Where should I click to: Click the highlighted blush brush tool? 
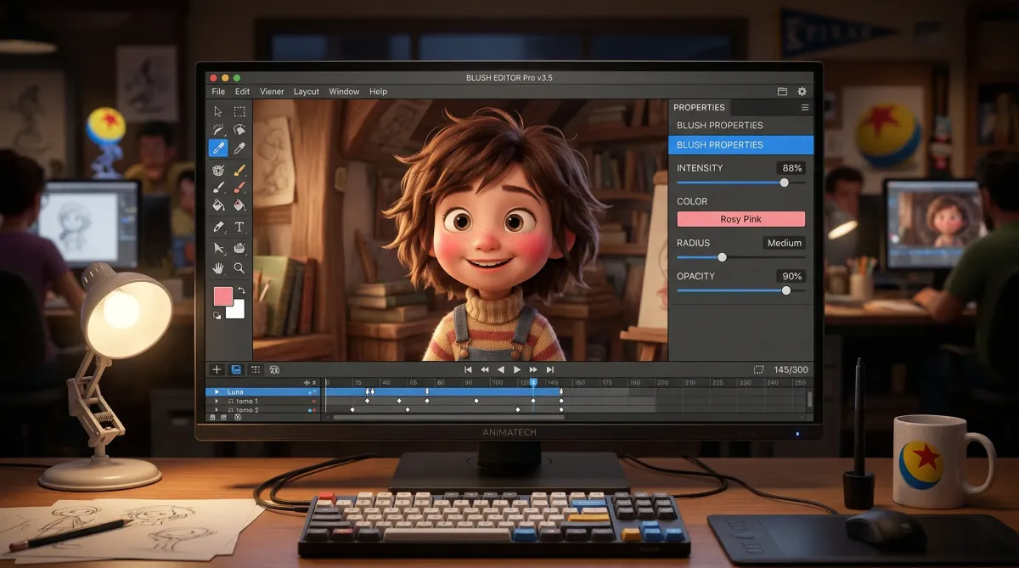[218, 149]
